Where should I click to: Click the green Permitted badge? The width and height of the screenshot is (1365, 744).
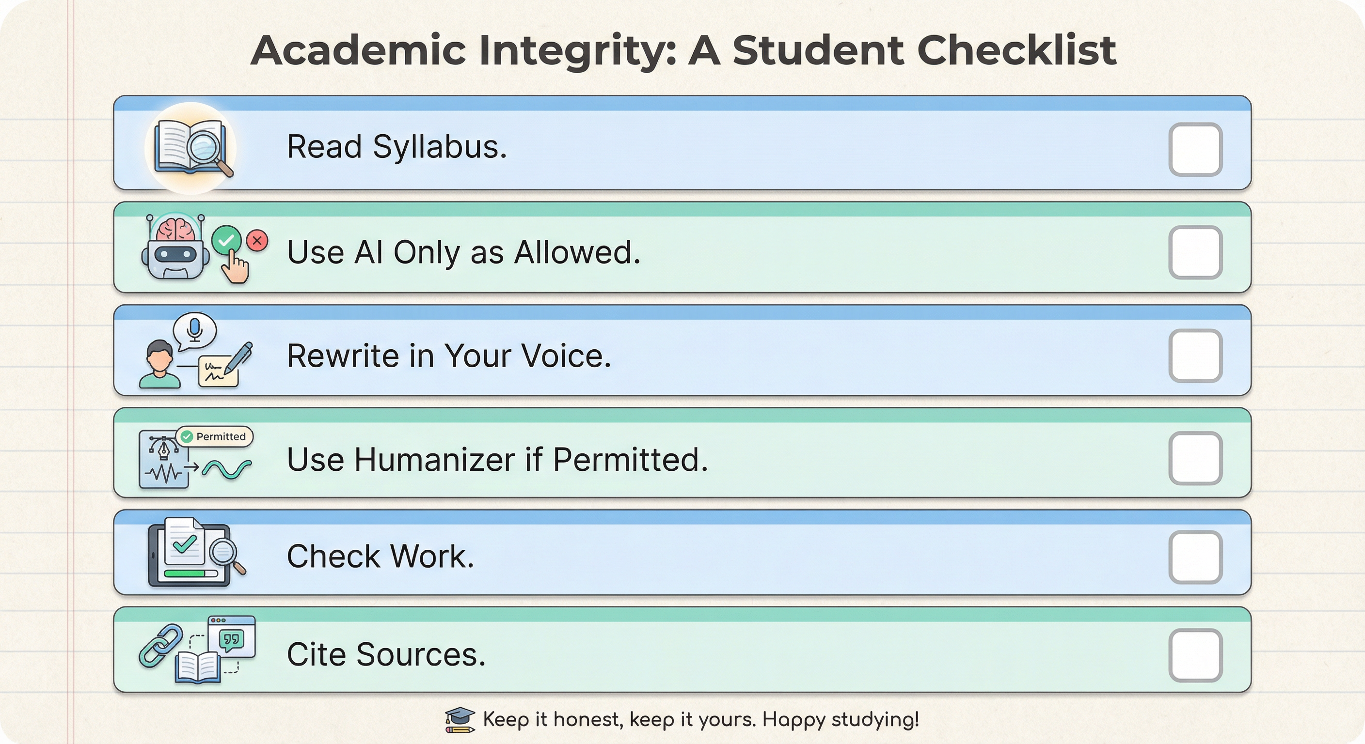point(215,436)
